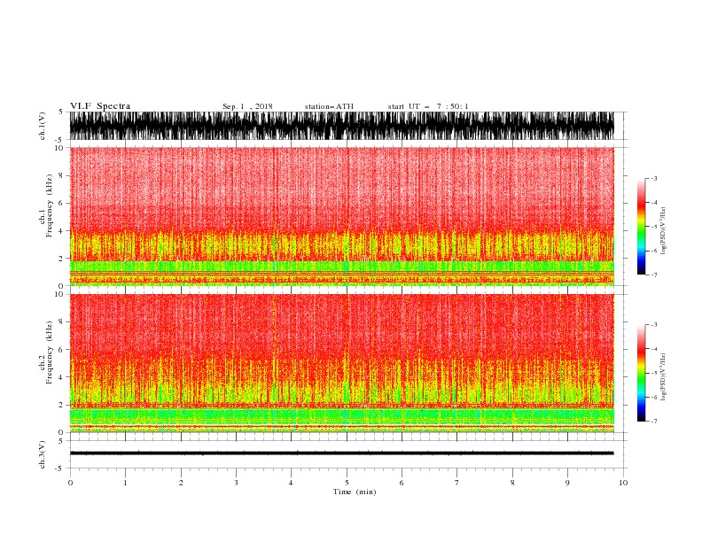This screenshot has height=542, width=702.
Task: Click the flat black ch.3 voltage trace
Action: pyautogui.click(x=341, y=453)
